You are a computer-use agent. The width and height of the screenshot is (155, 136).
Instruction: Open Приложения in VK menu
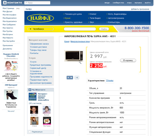pos(8,45)
